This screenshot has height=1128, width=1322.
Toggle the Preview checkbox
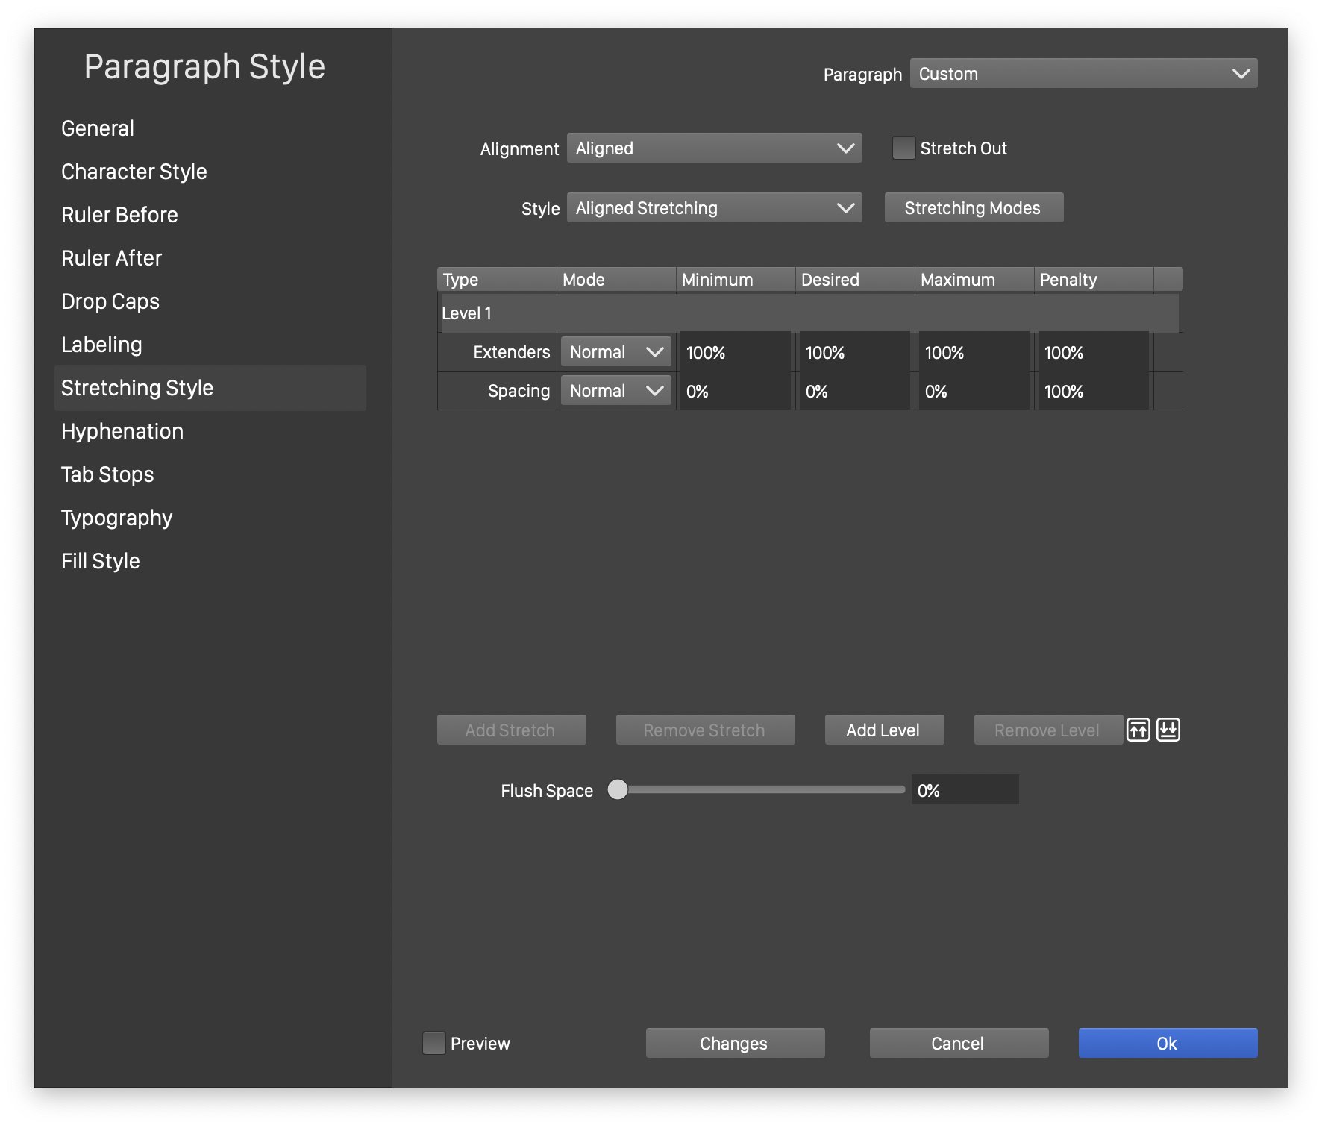click(433, 1043)
